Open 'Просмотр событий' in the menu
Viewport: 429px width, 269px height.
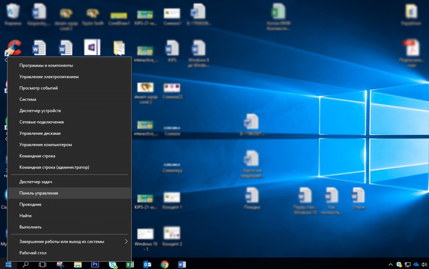pos(70,88)
